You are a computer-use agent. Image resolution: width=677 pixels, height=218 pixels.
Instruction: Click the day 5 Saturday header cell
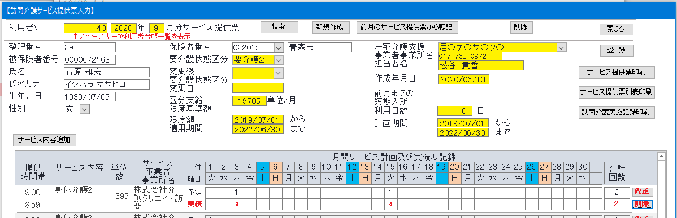click(x=262, y=167)
